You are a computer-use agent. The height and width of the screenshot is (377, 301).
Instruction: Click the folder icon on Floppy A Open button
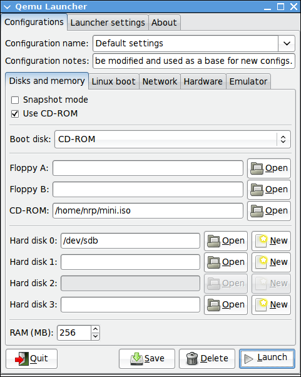pos(257,168)
